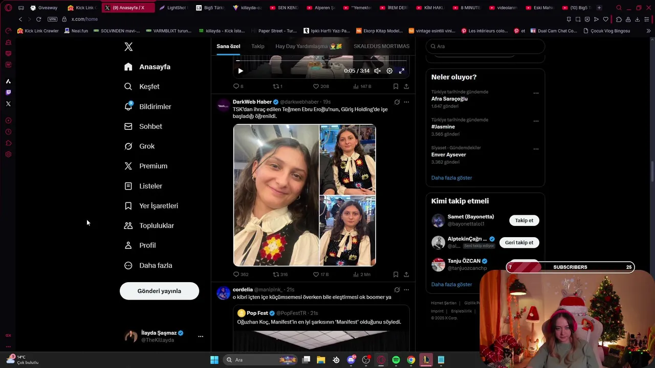Play the video in top post
Image resolution: width=655 pixels, height=368 pixels.
pos(241,71)
